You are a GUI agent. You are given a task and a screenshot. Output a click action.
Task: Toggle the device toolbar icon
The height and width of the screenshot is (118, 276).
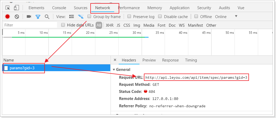pyautogui.click(x=17, y=8)
